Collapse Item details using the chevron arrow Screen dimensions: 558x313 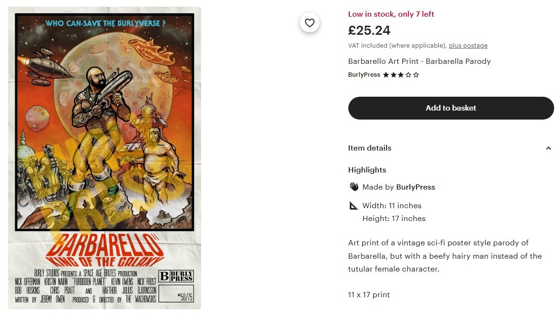pyautogui.click(x=548, y=148)
